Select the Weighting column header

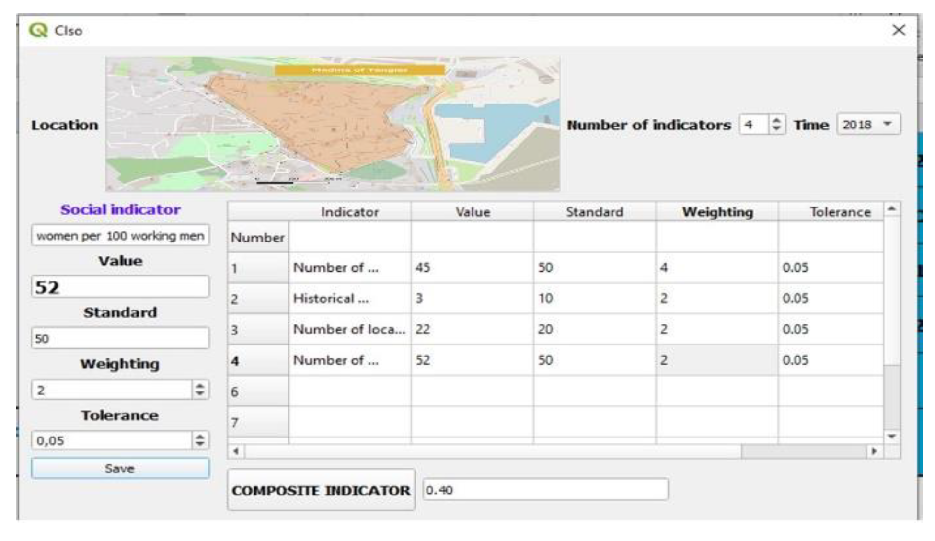[717, 212]
